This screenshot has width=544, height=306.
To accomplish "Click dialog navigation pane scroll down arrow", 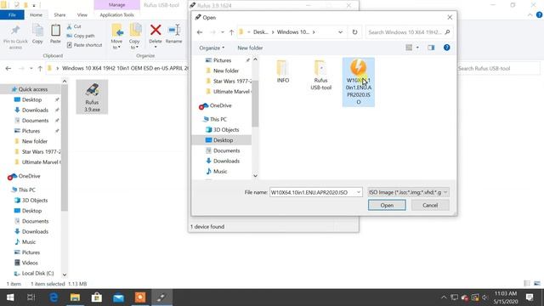I will coord(255,176).
